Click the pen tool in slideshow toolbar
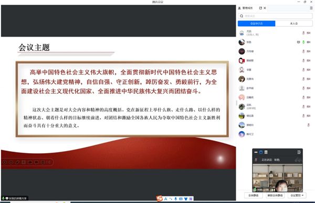Image resolution: width=315 pixels, height=203 pixels. 17,162
